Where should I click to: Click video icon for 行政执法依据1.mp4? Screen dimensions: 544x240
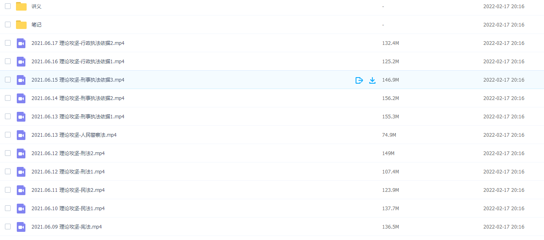pyautogui.click(x=21, y=61)
